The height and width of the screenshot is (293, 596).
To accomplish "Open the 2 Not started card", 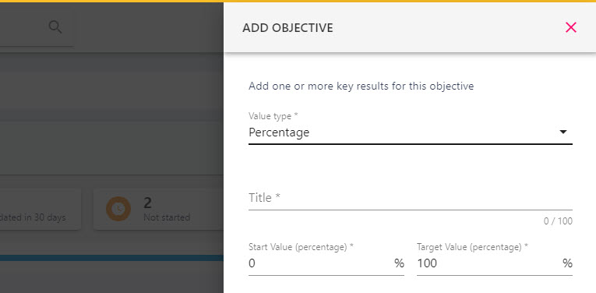I will click(x=158, y=209).
